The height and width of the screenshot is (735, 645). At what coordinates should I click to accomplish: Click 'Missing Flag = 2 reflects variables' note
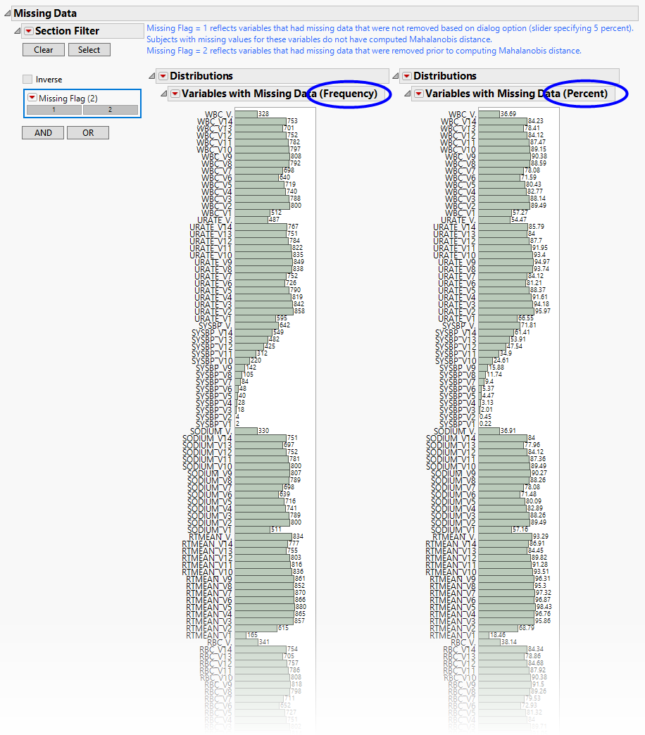tap(364, 51)
